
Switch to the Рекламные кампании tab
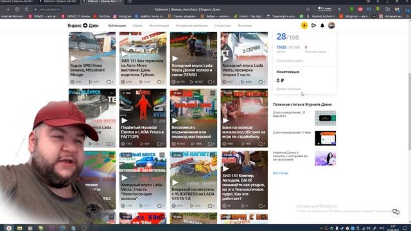[x=191, y=26]
